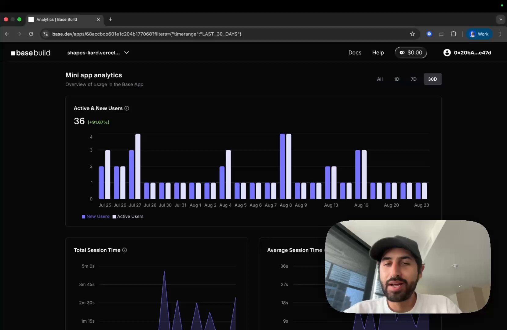This screenshot has height=330, width=507.
Task: Click the 0x20bA...e47d account avatar
Action: coord(447,53)
